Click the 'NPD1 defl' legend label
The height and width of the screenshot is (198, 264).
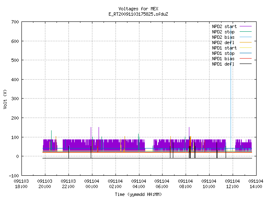[x=223, y=64]
